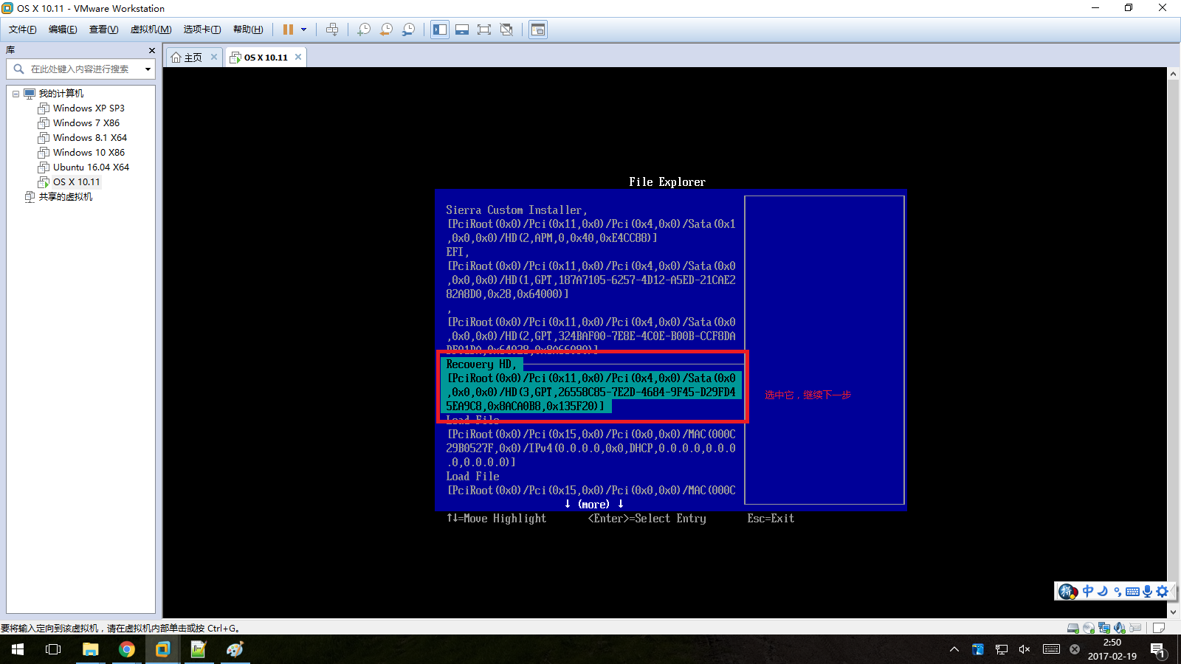Open the virtual machine hard disk device icon

(x=1072, y=628)
